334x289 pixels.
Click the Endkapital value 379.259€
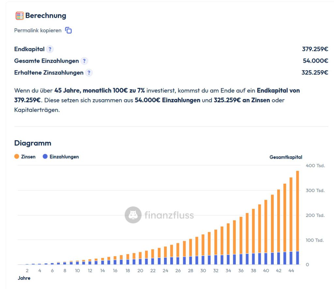point(315,49)
